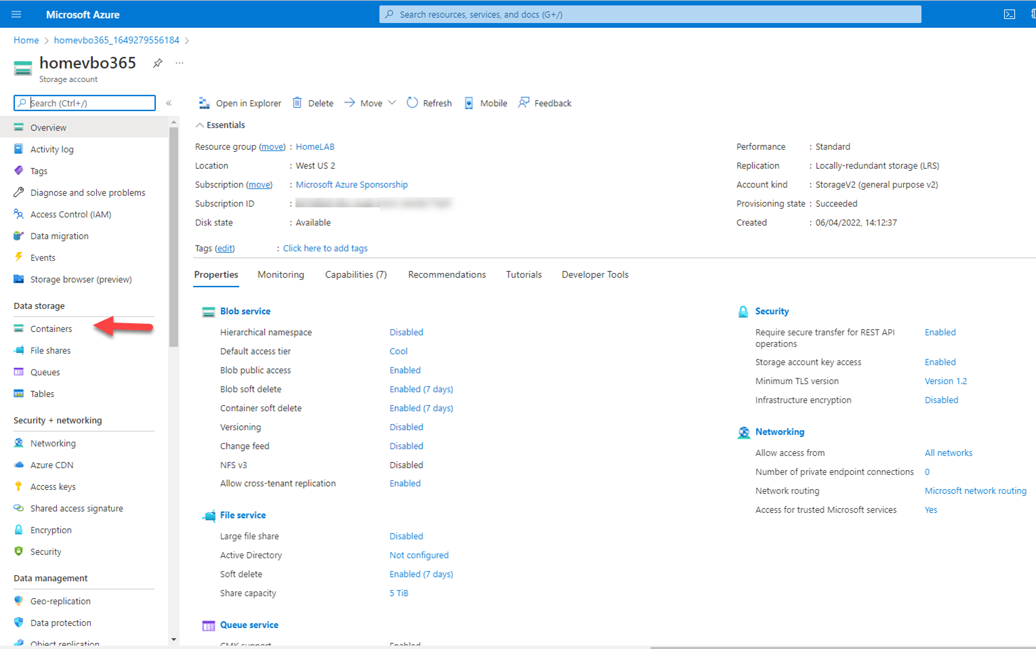
Task: Click the Storage browser icon
Action: click(x=19, y=279)
